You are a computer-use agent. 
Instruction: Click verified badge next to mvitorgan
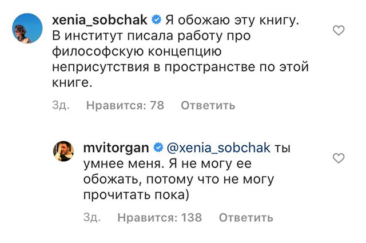157,148
